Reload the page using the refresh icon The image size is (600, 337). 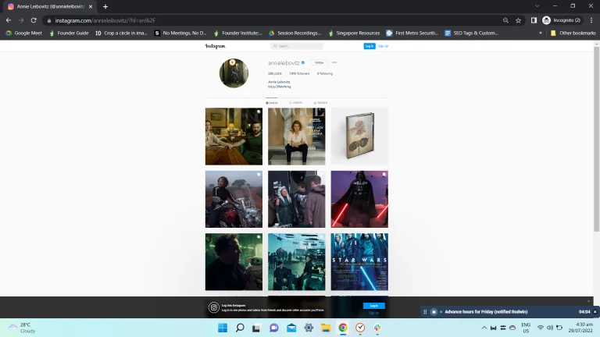coord(34,20)
